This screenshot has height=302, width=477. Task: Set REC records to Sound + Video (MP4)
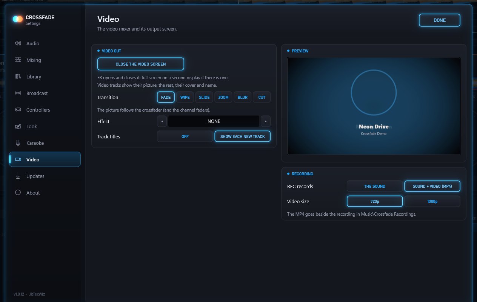point(432,186)
